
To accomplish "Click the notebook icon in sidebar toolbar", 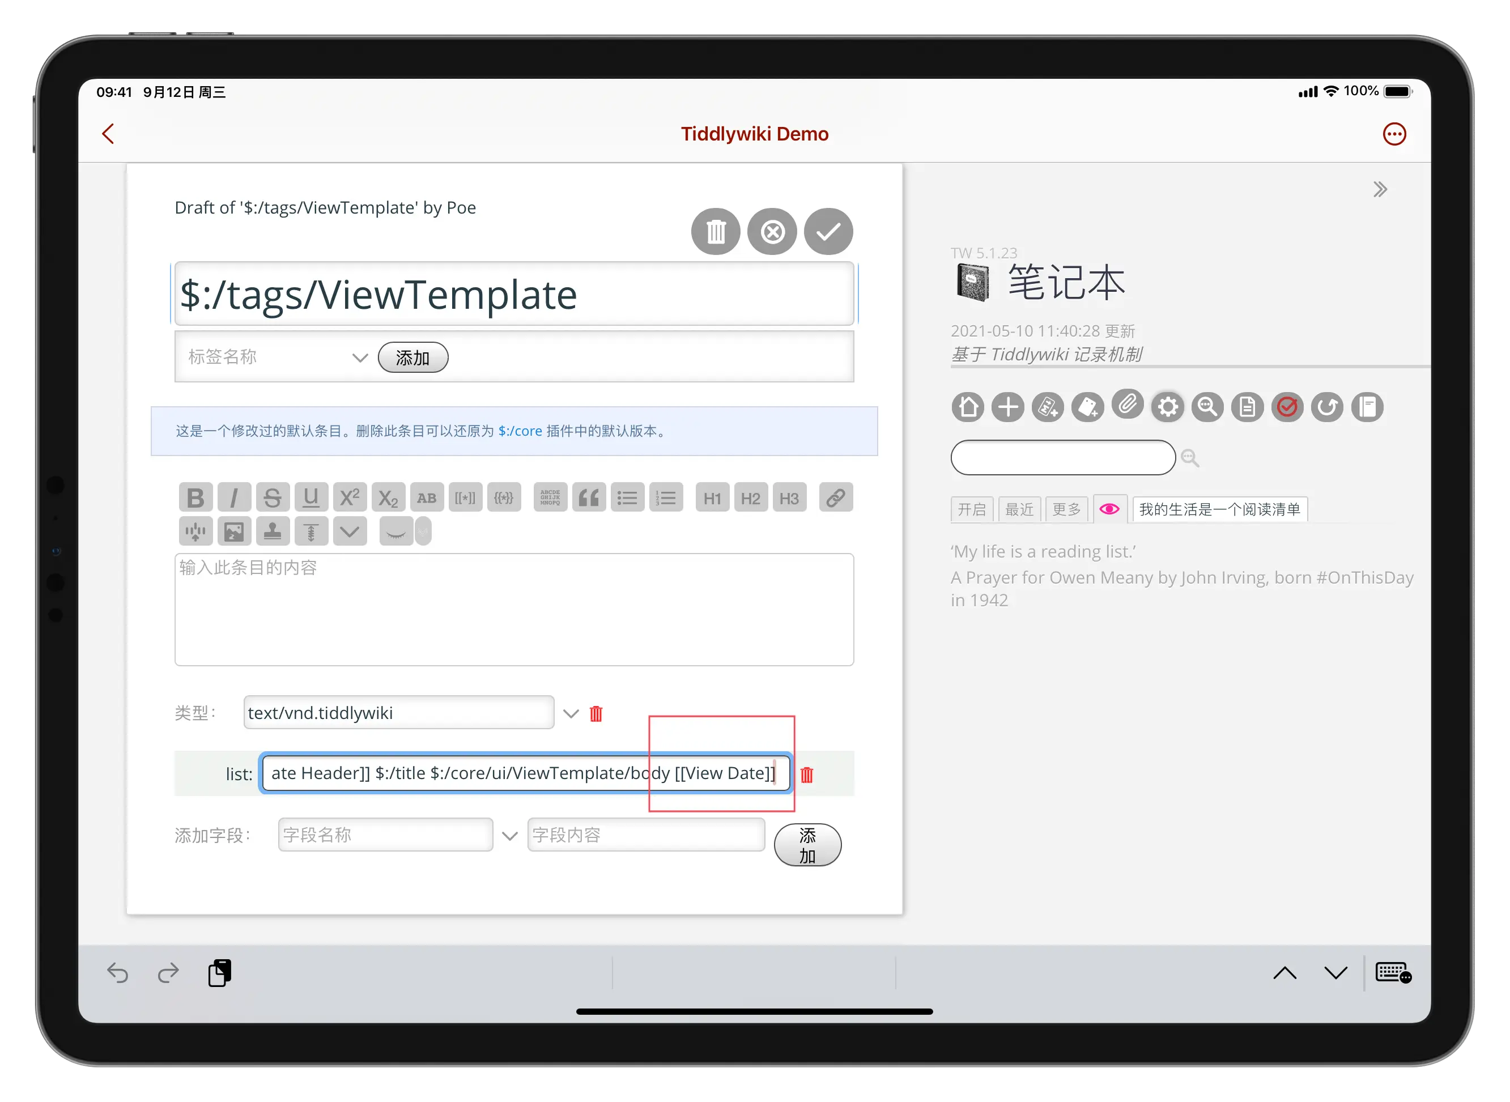I will pos(1367,407).
